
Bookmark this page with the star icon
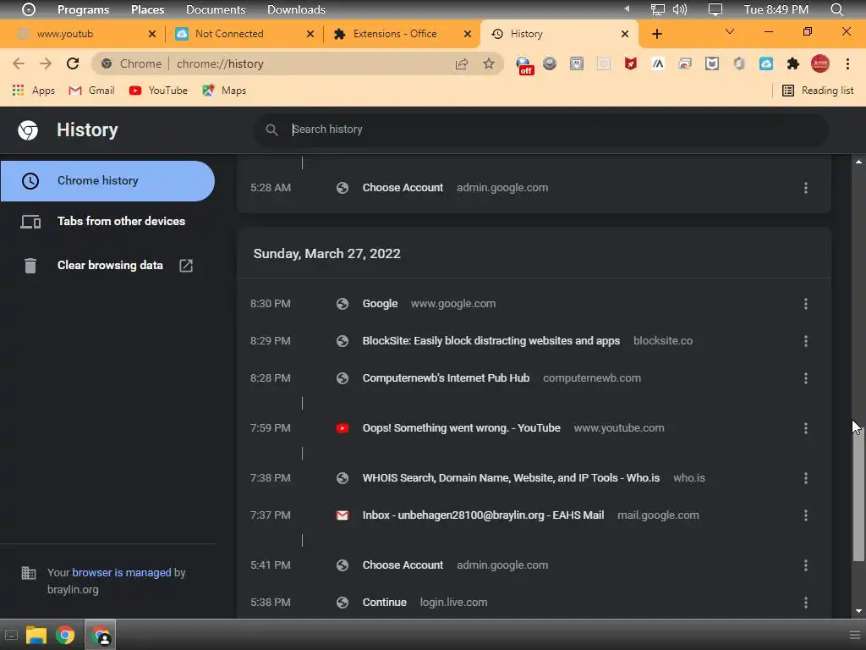(x=488, y=63)
